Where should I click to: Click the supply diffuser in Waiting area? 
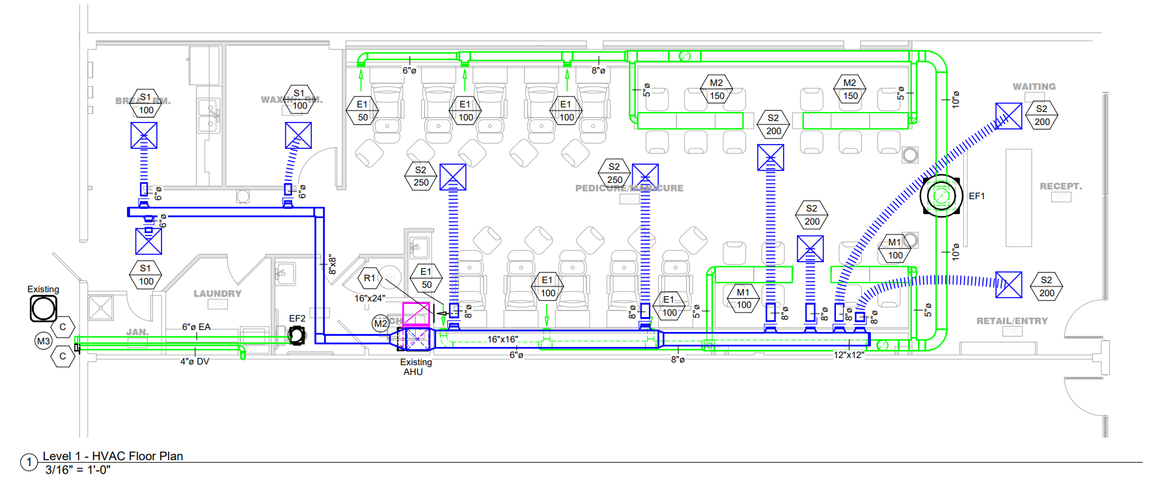(x=1008, y=116)
